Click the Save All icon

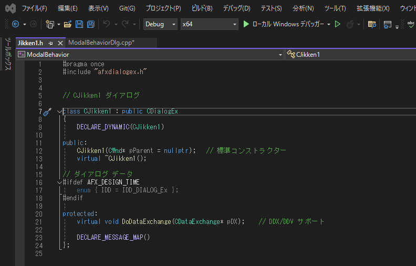point(90,24)
